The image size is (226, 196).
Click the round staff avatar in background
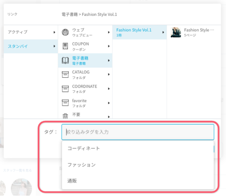coord(21,187)
